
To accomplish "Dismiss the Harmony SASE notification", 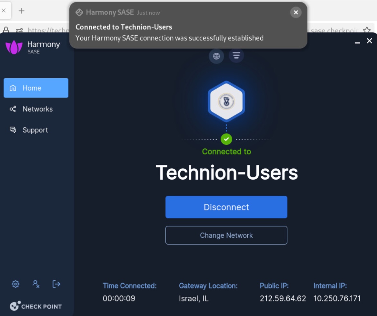I will 296,12.
